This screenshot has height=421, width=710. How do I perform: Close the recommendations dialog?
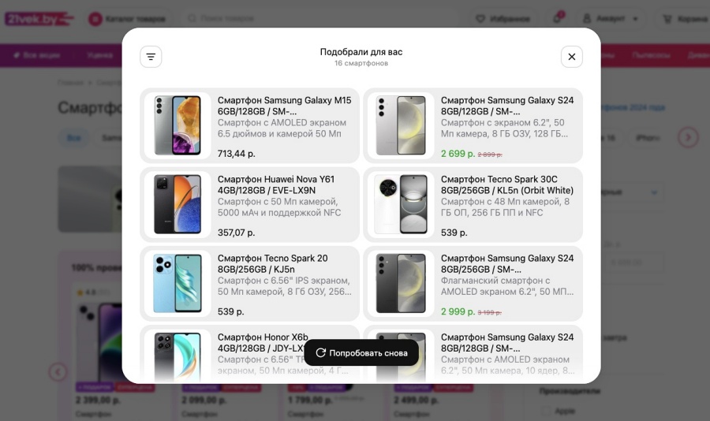[x=571, y=57]
